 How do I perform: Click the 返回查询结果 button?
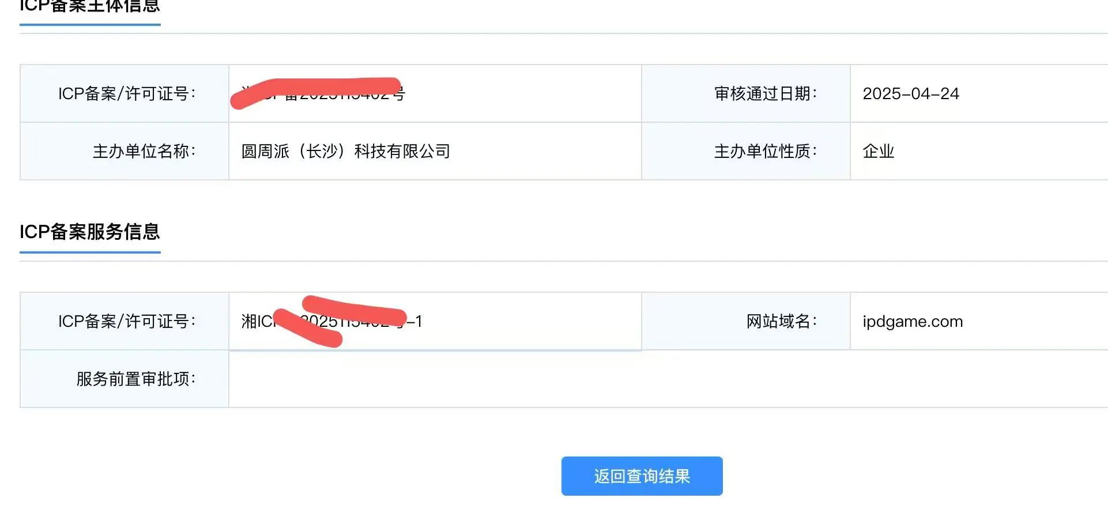[x=642, y=476]
